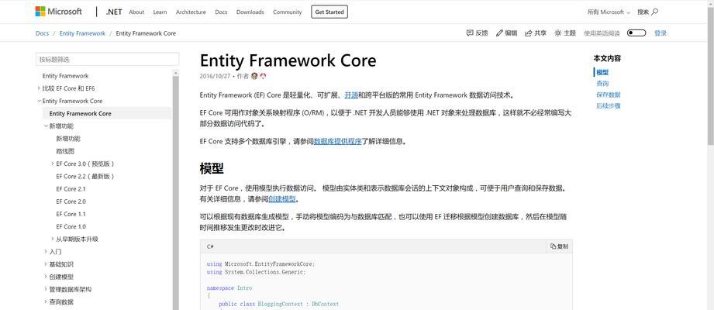
Task: Expand the 创建模型 node
Action: (46, 277)
